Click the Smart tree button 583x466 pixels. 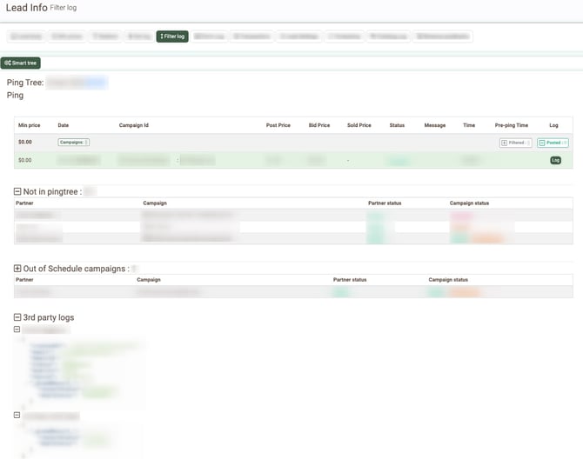(x=21, y=63)
